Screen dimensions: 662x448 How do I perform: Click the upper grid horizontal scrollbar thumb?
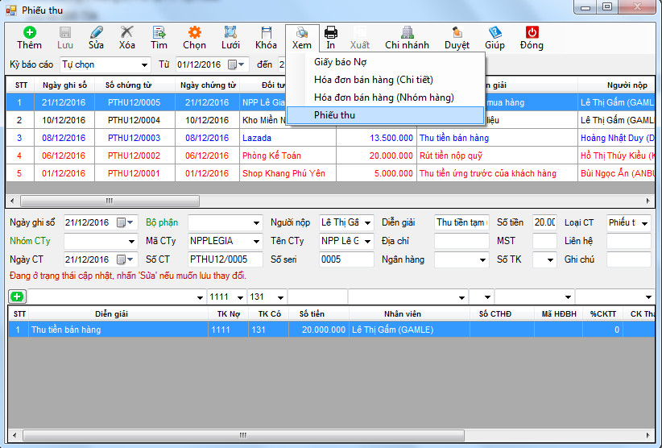click(x=110, y=201)
